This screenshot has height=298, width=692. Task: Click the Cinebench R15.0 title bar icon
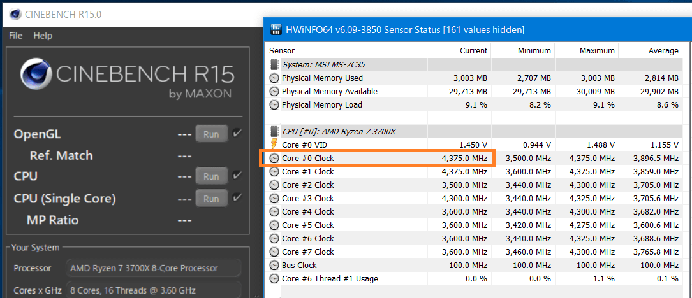[15, 14]
